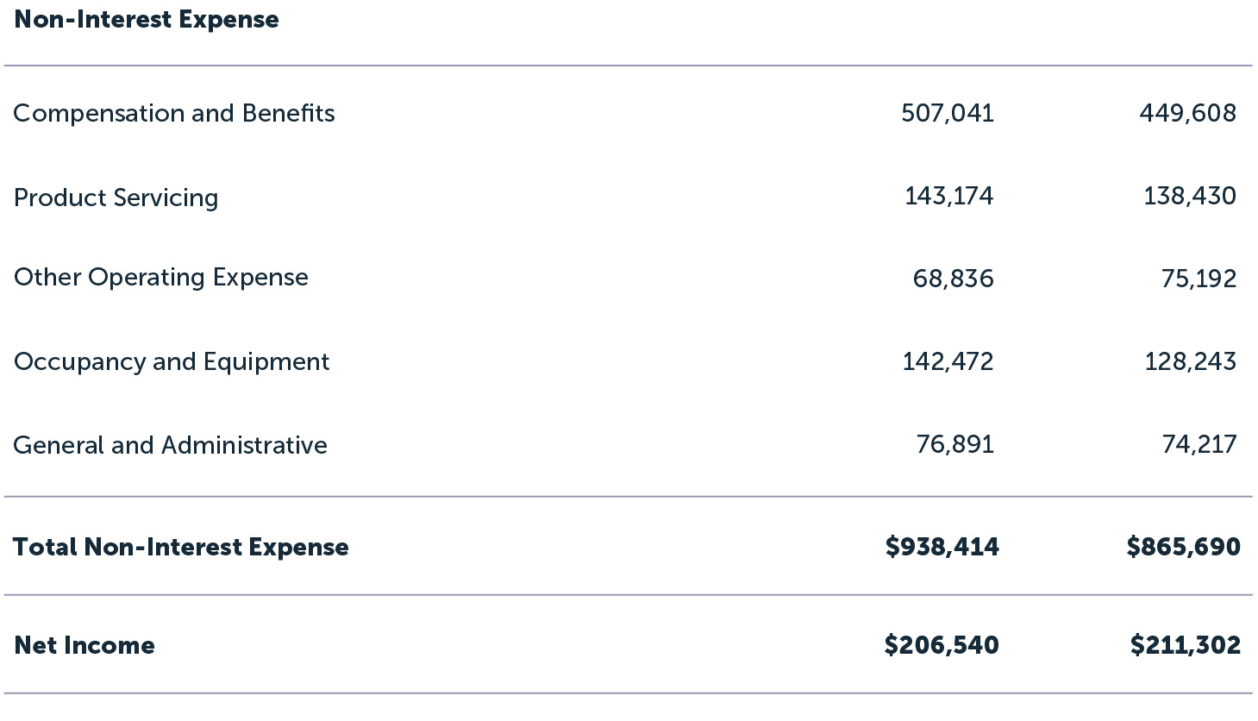This screenshot has height=721, width=1258.
Task: Click the Product Servicing row label
Action: click(116, 197)
